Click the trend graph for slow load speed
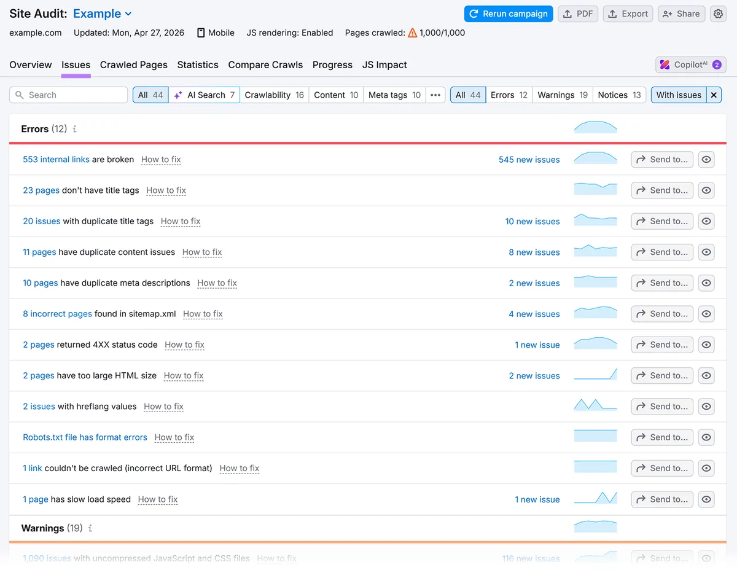Screen dimensions: 737x570 pyautogui.click(x=595, y=498)
